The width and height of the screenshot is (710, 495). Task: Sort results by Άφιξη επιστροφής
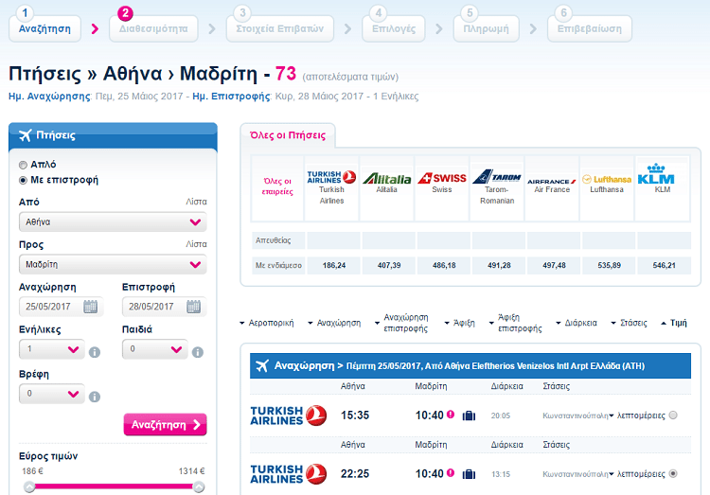(x=516, y=323)
